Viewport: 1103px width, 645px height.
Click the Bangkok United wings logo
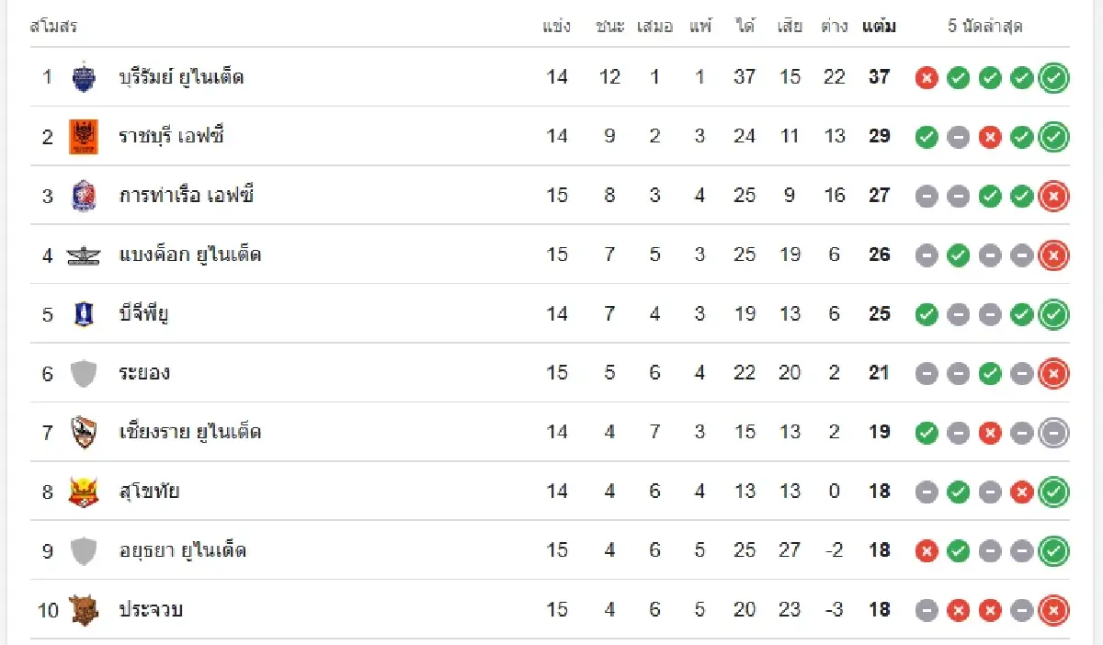click(x=84, y=255)
